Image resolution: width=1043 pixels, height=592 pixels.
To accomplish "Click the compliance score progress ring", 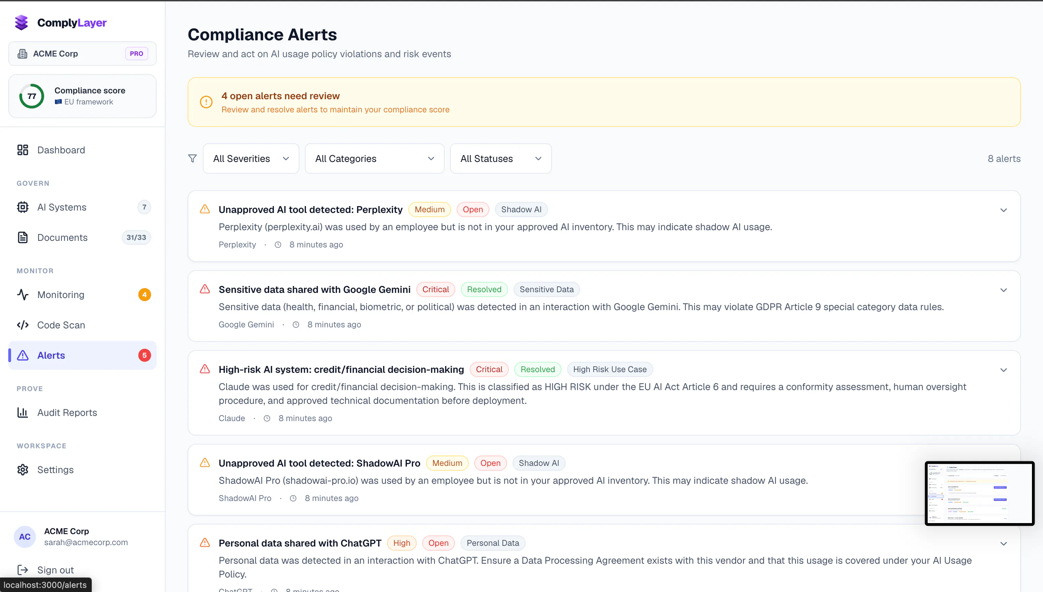I will [x=32, y=96].
